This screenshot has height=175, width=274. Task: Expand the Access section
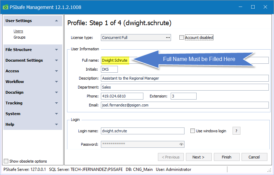click(33, 71)
